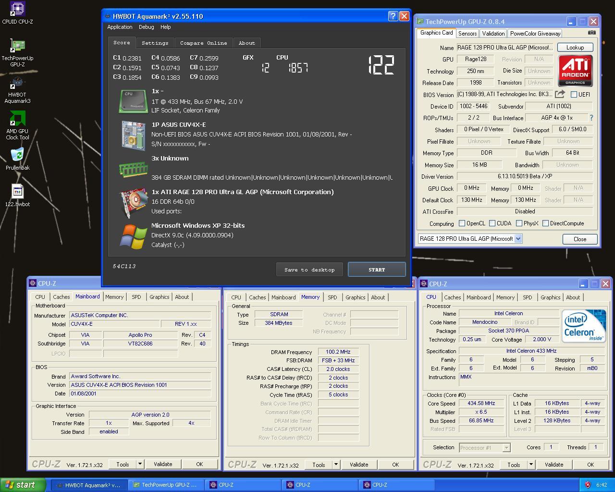Toggle the DirectCompute checkbox
Screen dimensions: 615x492
[545, 223]
